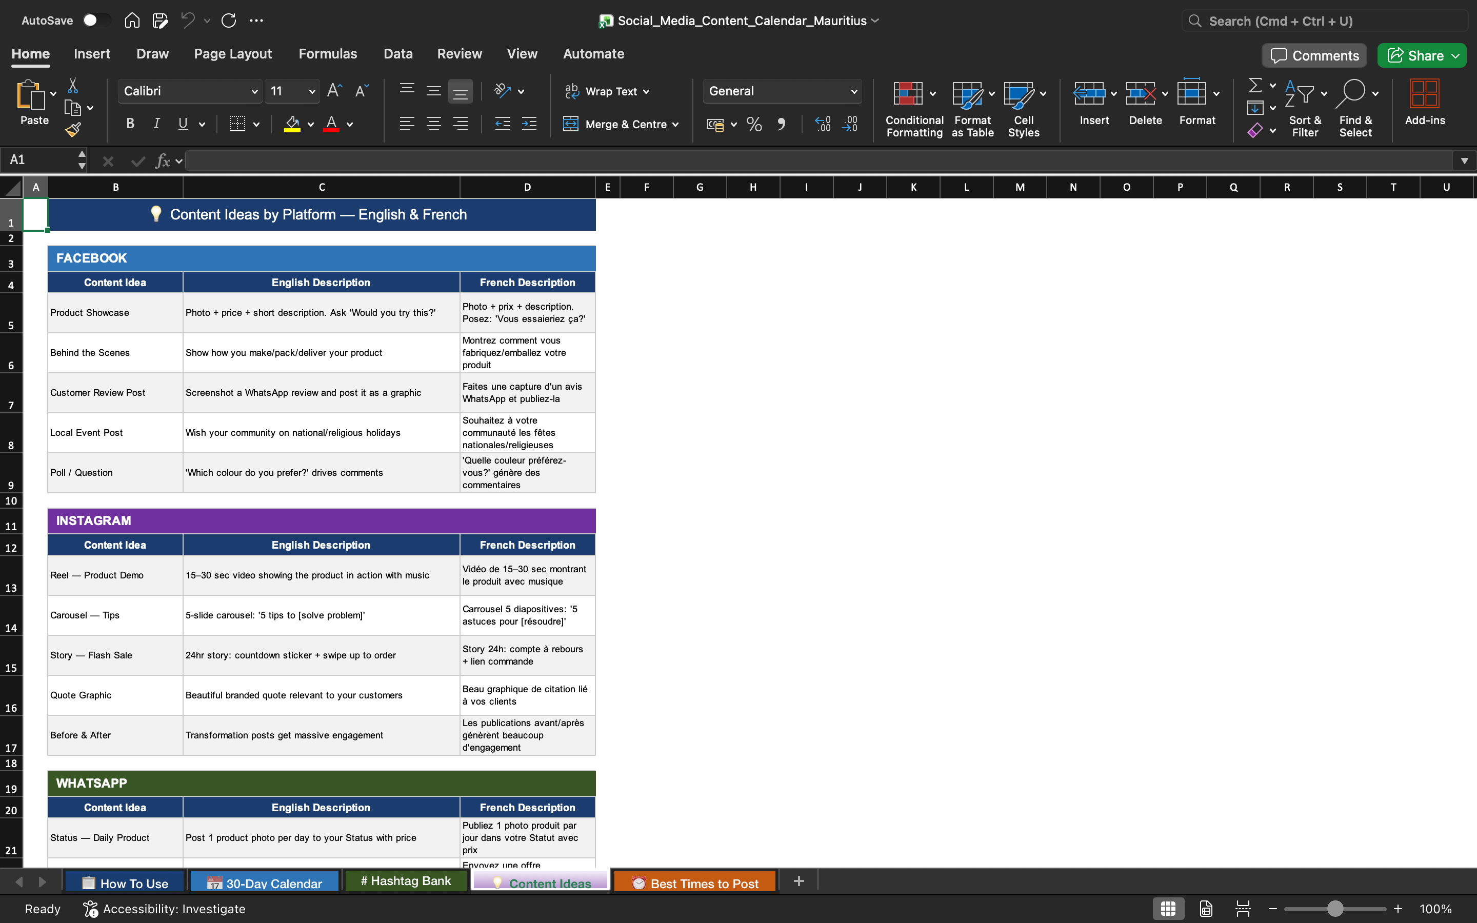Click the Copy icon
Viewport: 1477px width, 923px height.
(x=73, y=108)
